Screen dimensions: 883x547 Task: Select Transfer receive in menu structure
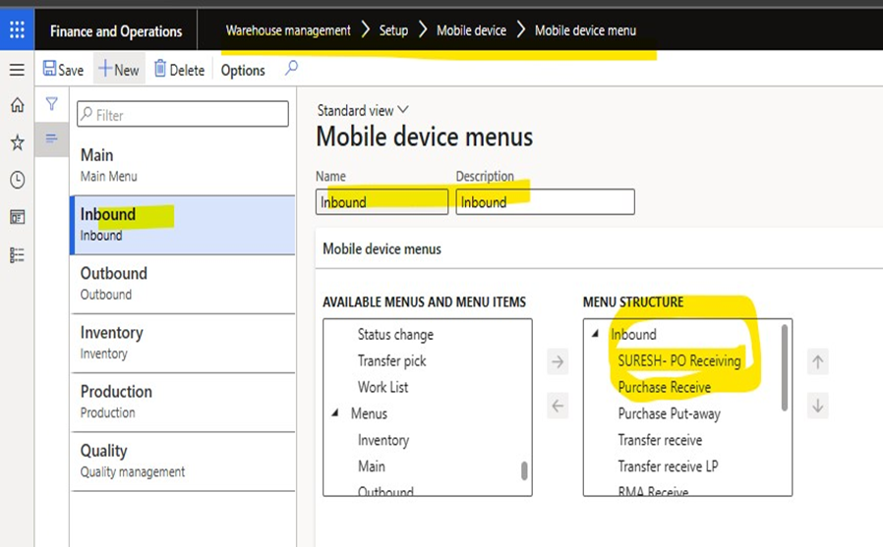660,440
